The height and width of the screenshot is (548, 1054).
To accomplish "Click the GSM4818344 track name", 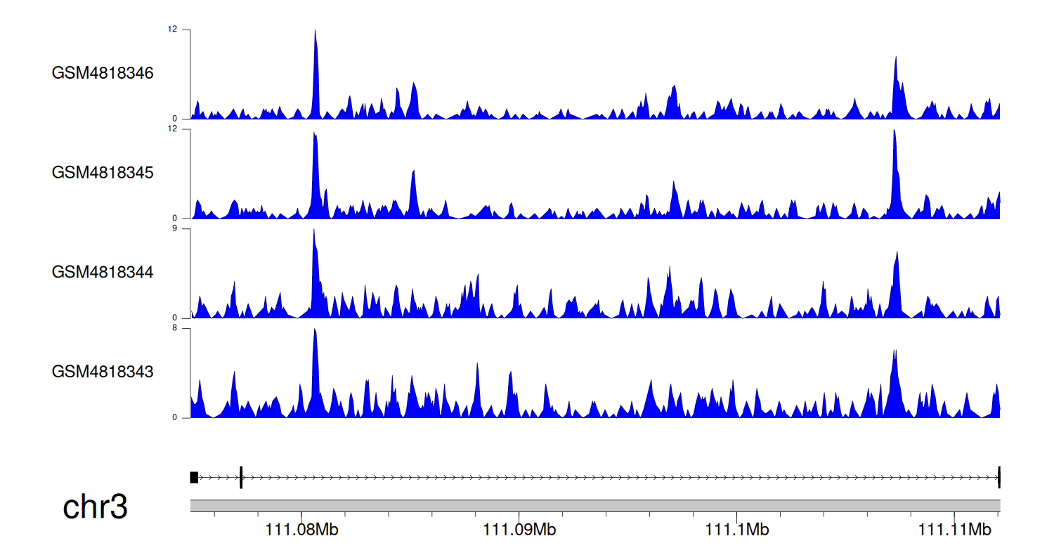I will pyautogui.click(x=103, y=272).
